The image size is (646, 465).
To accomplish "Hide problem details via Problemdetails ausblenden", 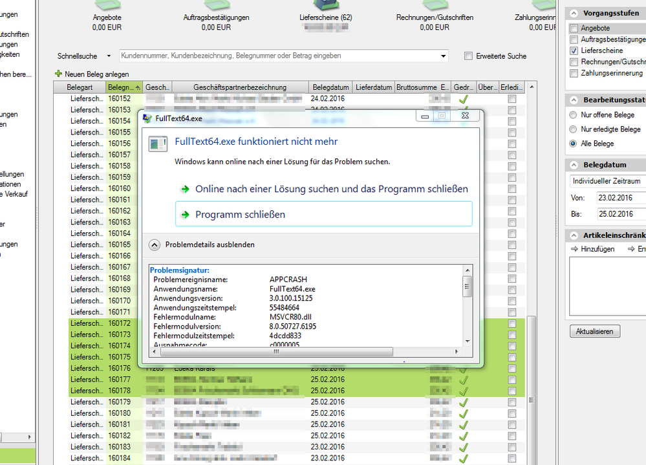I will [x=202, y=244].
